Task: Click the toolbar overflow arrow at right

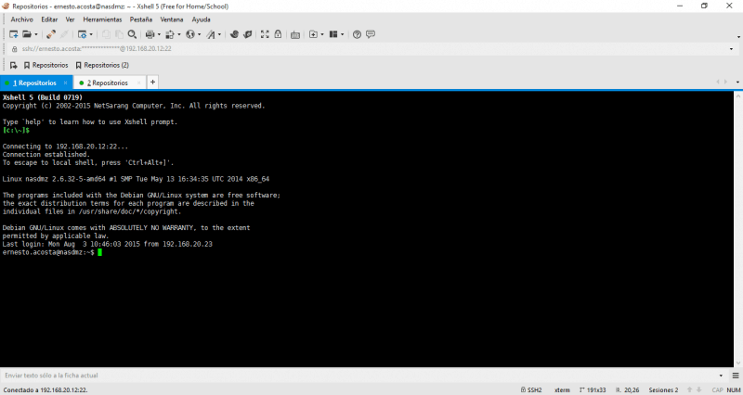Action: click(738, 37)
